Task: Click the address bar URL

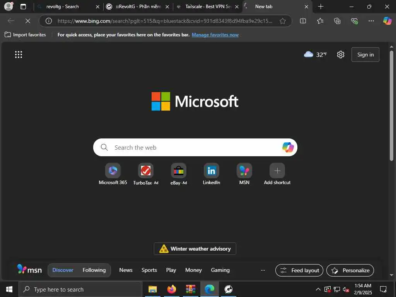Action: [x=165, y=21]
